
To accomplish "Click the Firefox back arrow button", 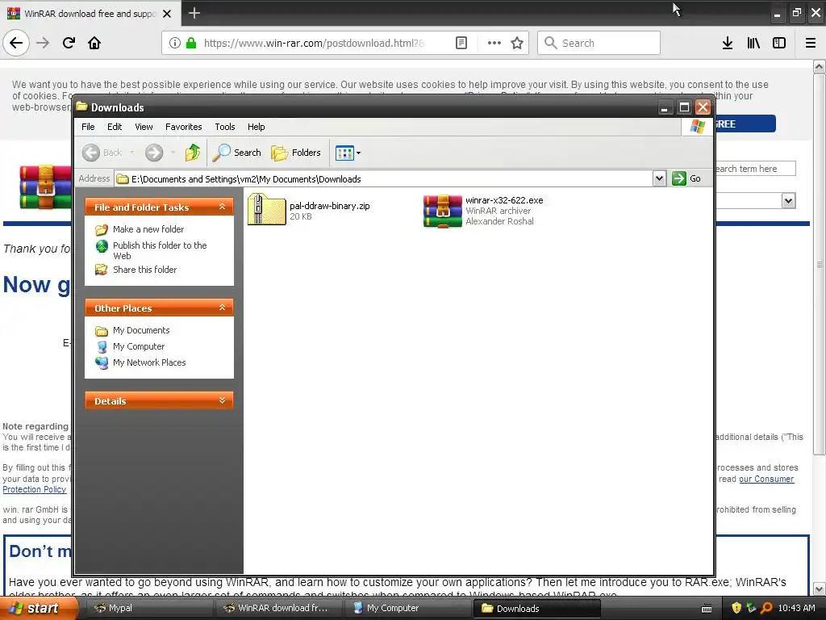I will [16, 43].
